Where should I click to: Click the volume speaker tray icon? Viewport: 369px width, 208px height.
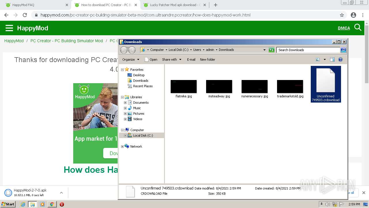coord(328,204)
